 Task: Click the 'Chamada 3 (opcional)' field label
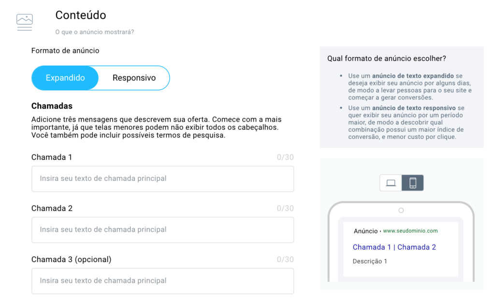[x=72, y=259]
